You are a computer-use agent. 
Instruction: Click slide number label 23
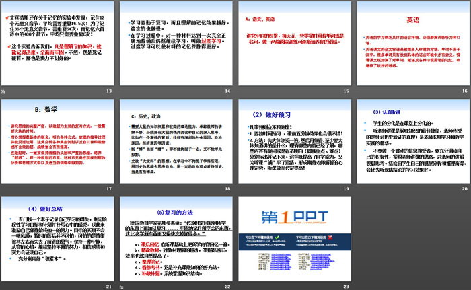click(346, 287)
